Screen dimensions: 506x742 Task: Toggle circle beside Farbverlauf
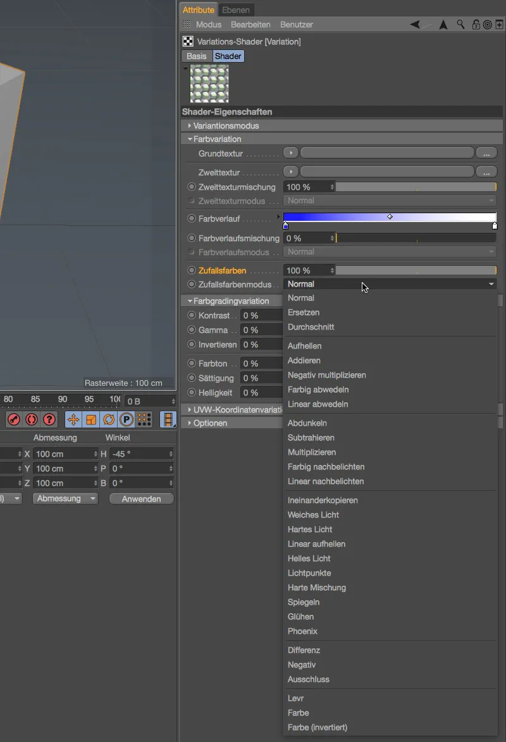(191, 219)
